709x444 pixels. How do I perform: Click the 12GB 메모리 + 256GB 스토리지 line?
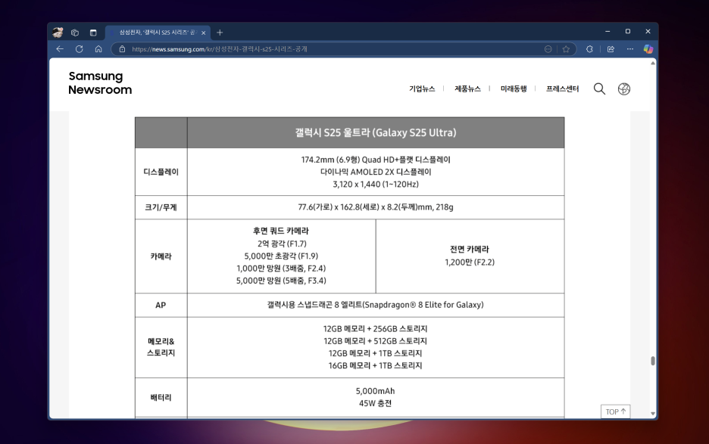375,328
